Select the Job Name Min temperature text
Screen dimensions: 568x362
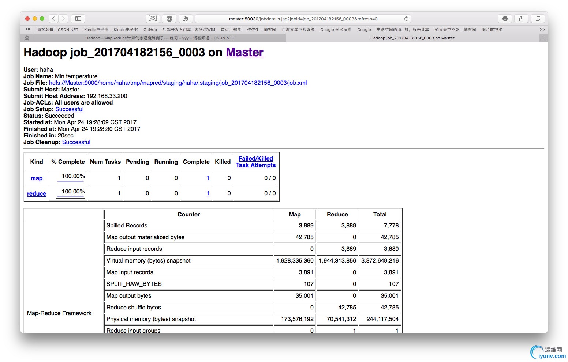(60, 76)
